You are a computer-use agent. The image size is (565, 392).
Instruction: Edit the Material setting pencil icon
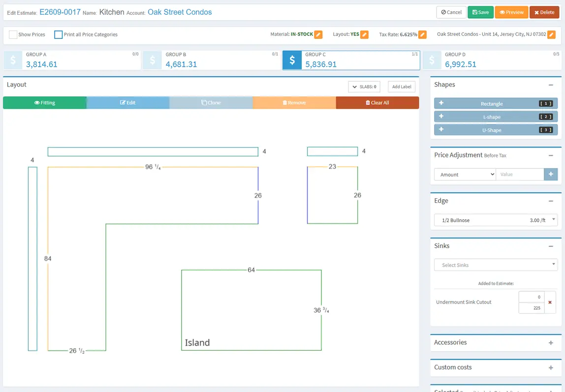click(318, 34)
